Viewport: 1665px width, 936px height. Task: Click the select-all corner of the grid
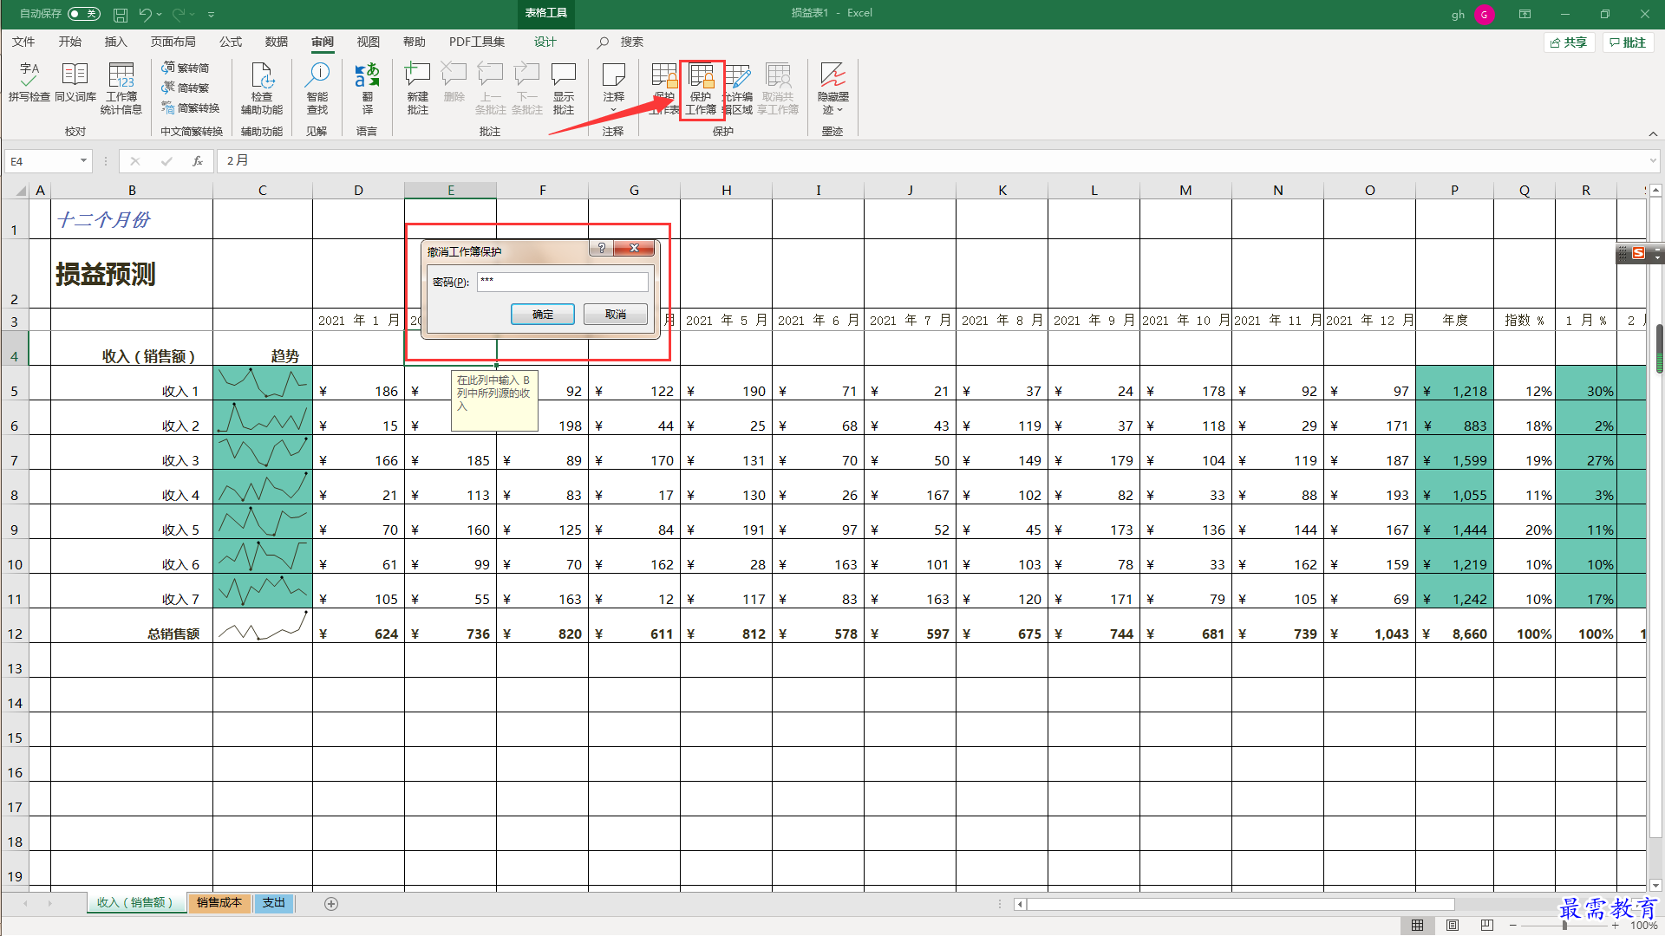tap(21, 191)
